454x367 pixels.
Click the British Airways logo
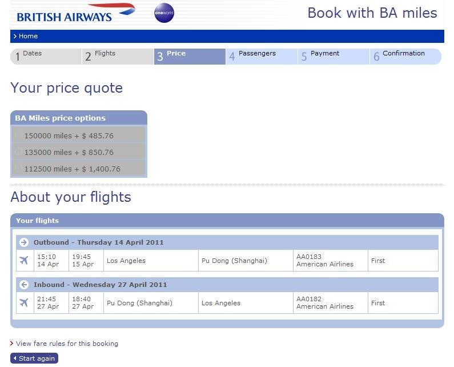coord(76,13)
